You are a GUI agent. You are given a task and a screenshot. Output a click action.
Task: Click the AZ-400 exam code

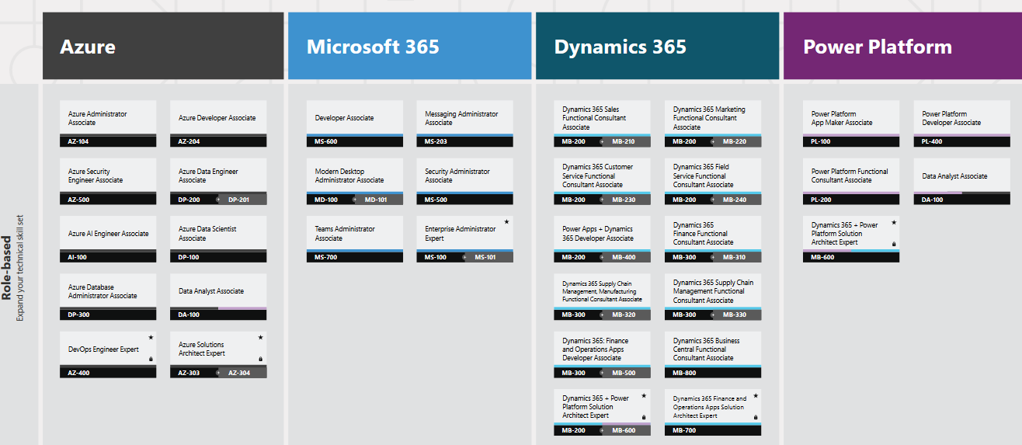pos(78,373)
